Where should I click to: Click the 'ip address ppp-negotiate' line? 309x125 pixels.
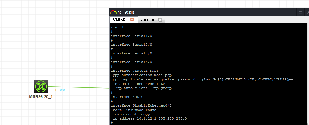click(139, 84)
